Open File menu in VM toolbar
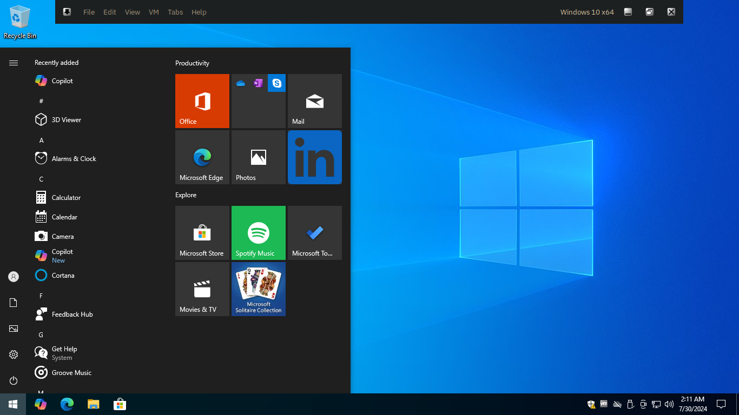This screenshot has height=415, width=739. 89,12
